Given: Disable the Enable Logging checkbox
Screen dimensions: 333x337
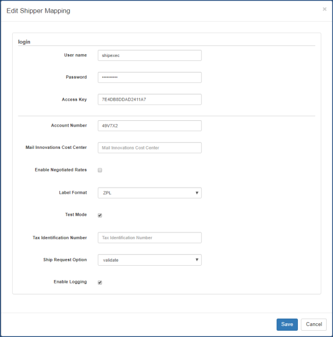Looking at the screenshot, I should [99, 282].
